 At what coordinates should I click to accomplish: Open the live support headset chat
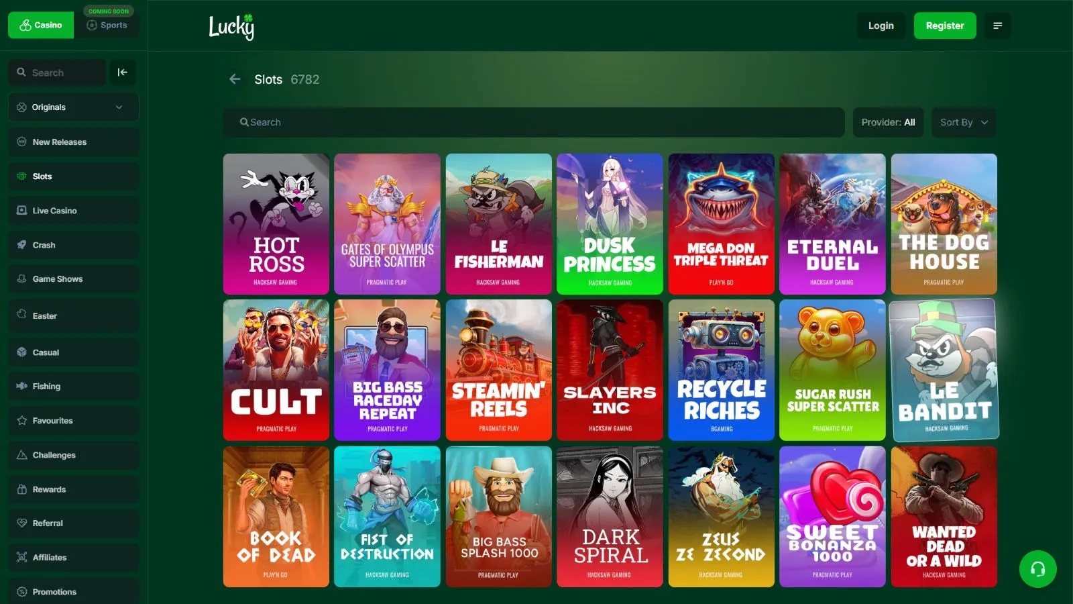(1037, 569)
